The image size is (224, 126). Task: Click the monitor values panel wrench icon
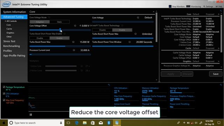pyautogui.click(x=221, y=85)
